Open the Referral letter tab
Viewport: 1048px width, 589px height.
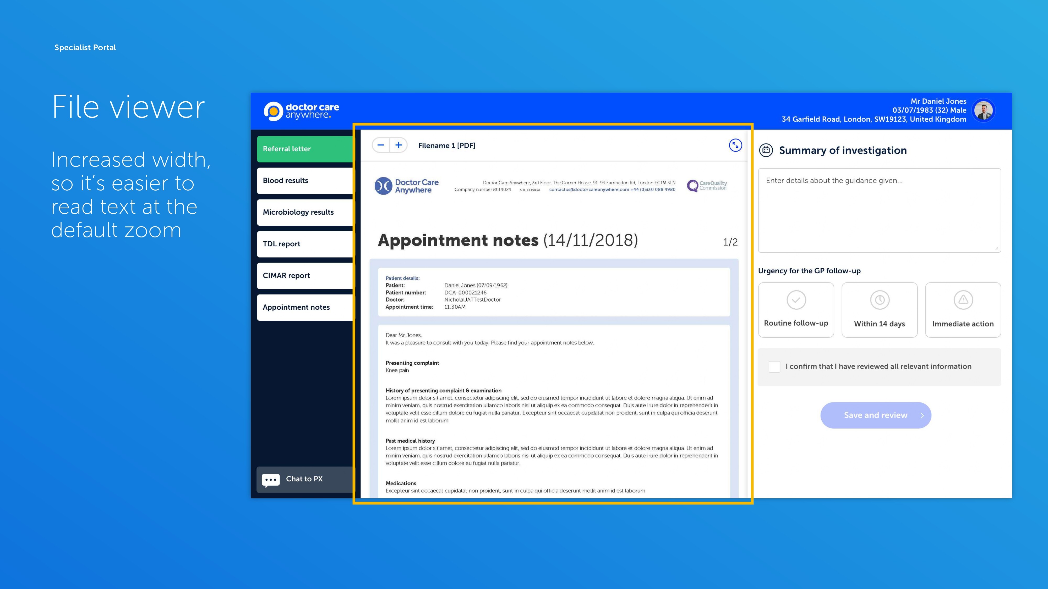click(x=305, y=149)
